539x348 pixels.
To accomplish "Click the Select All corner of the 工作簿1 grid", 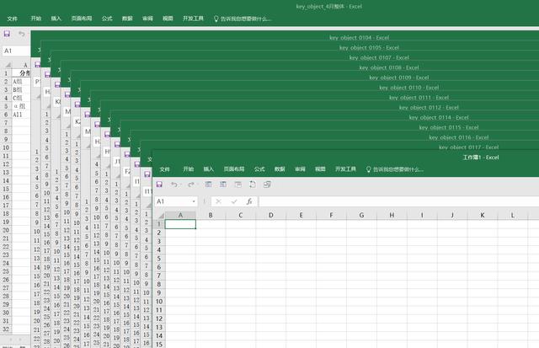I will tap(158, 215).
